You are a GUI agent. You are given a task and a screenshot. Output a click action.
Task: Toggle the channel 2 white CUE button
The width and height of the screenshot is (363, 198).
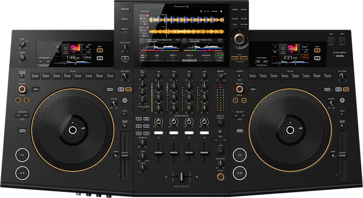pos(189,133)
